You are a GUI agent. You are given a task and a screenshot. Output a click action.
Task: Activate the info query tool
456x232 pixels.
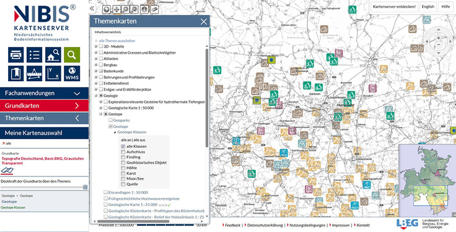[x=144, y=9]
